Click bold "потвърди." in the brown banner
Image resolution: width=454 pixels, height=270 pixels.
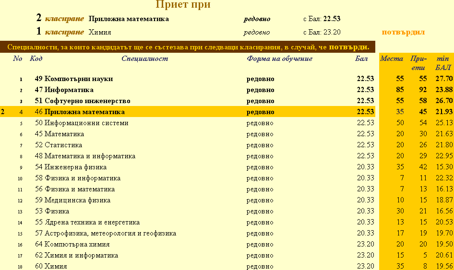click(349, 47)
